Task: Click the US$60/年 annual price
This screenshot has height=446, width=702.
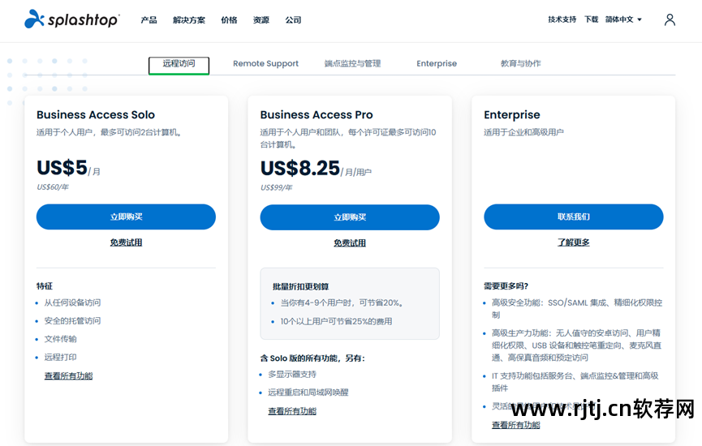Action: pyautogui.click(x=53, y=187)
